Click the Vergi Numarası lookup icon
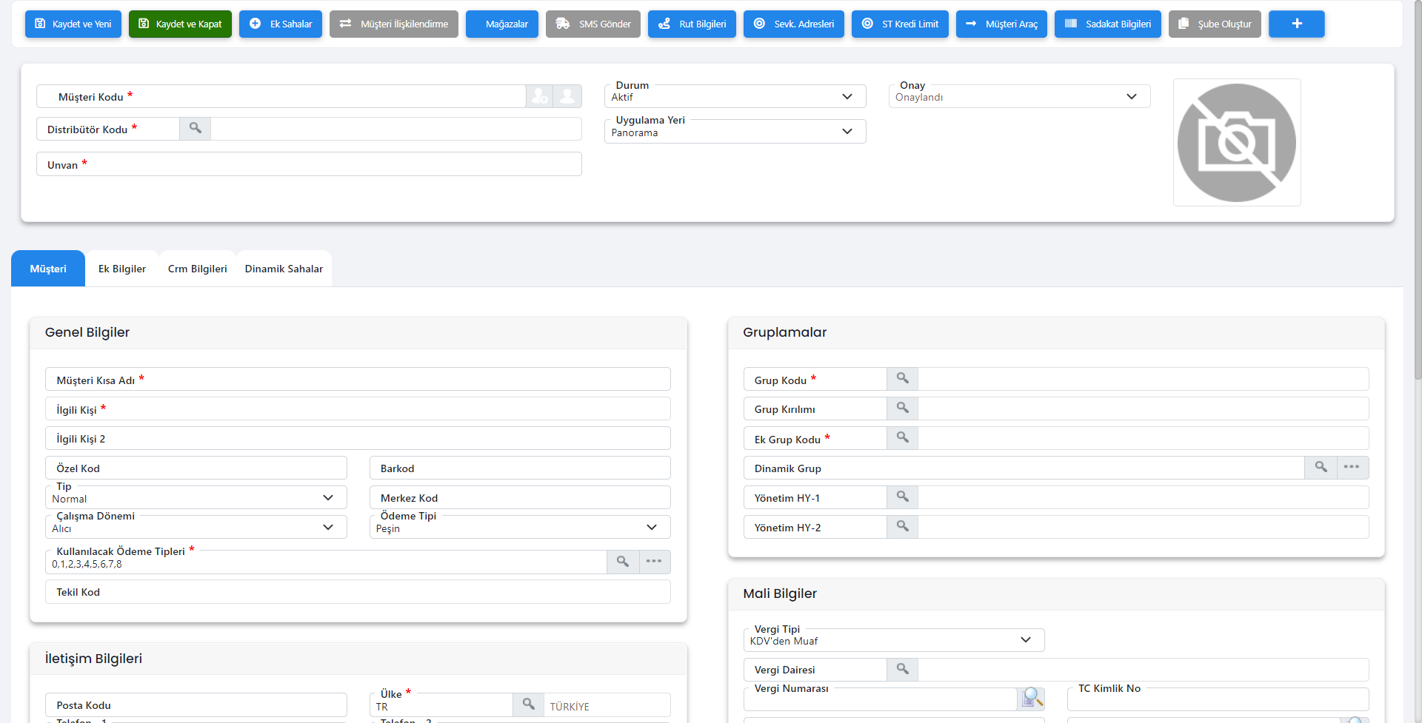Screen dimensions: 1422x723 (1032, 698)
